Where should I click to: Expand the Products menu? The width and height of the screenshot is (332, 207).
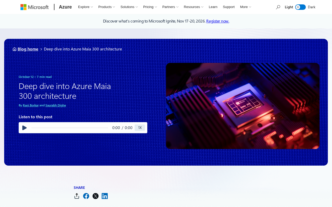pyautogui.click(x=107, y=7)
